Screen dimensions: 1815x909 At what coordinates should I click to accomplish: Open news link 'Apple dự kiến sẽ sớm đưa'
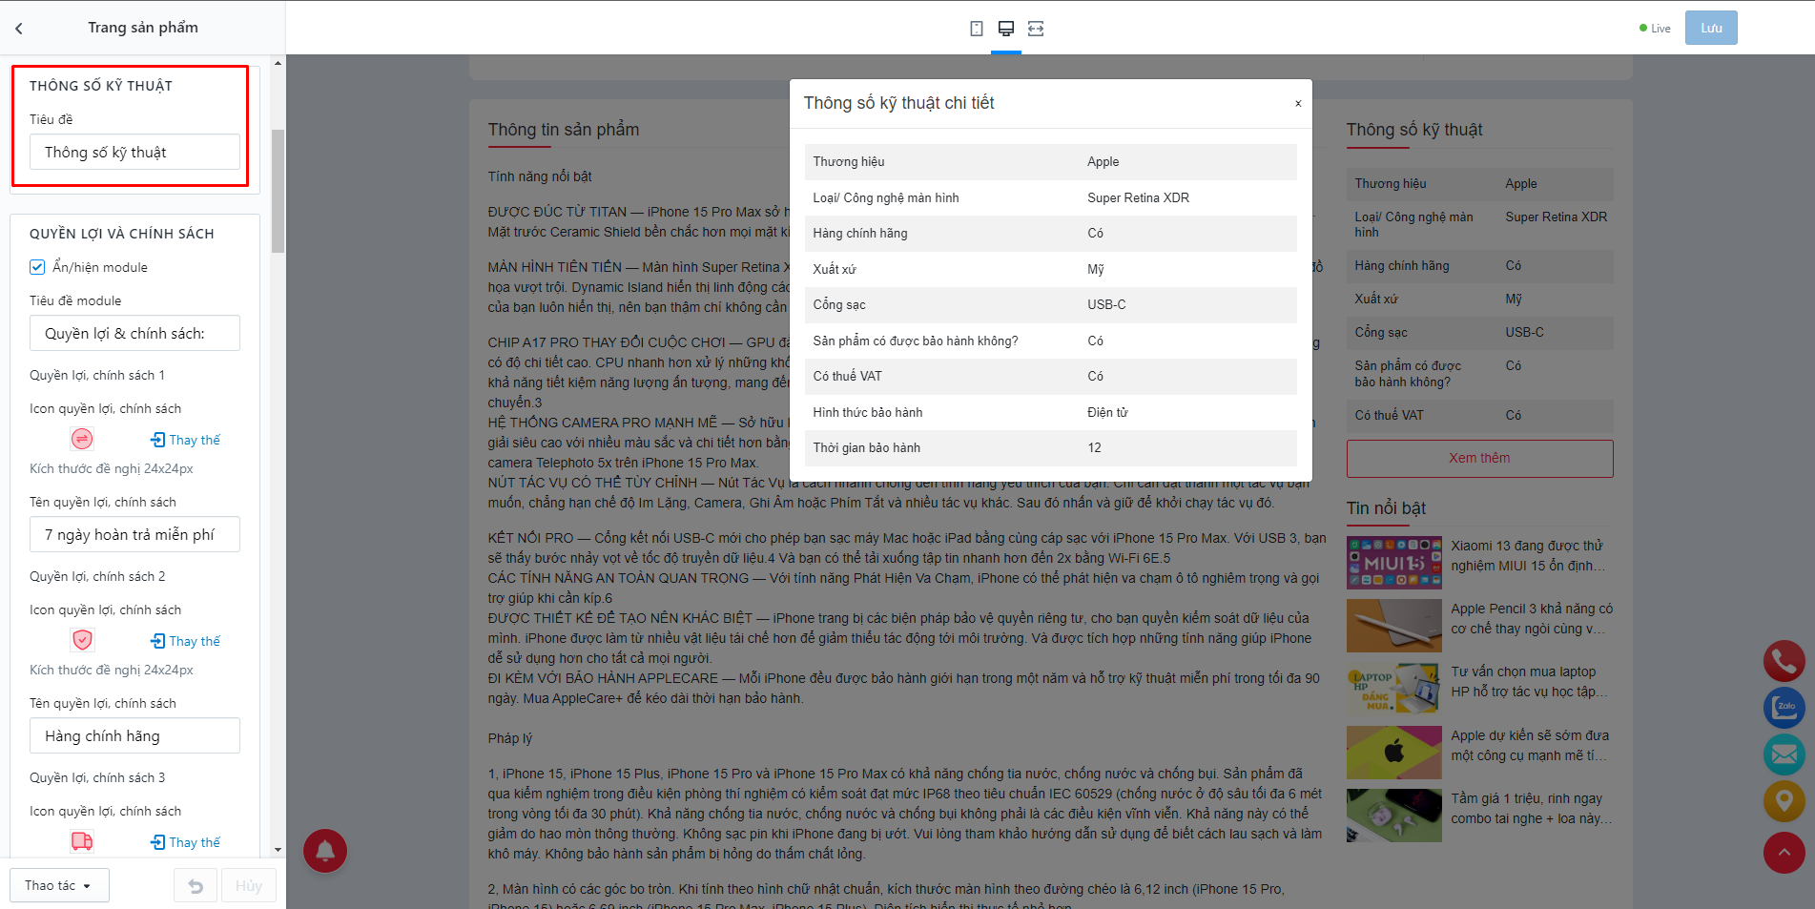pos(1531,746)
